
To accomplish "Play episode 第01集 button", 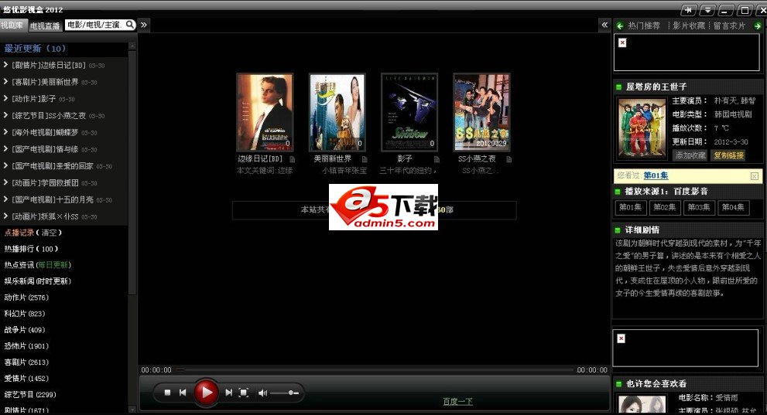I will (x=631, y=207).
